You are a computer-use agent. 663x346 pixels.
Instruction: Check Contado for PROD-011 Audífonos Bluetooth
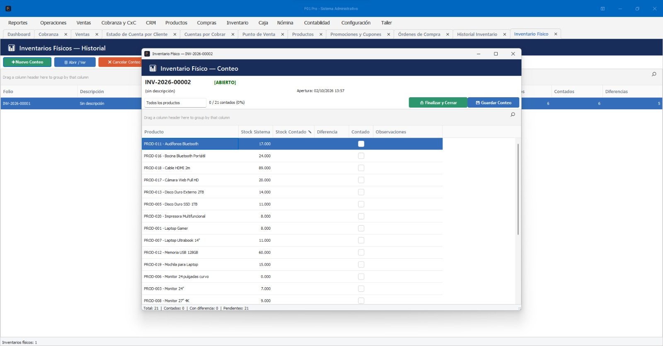361,144
